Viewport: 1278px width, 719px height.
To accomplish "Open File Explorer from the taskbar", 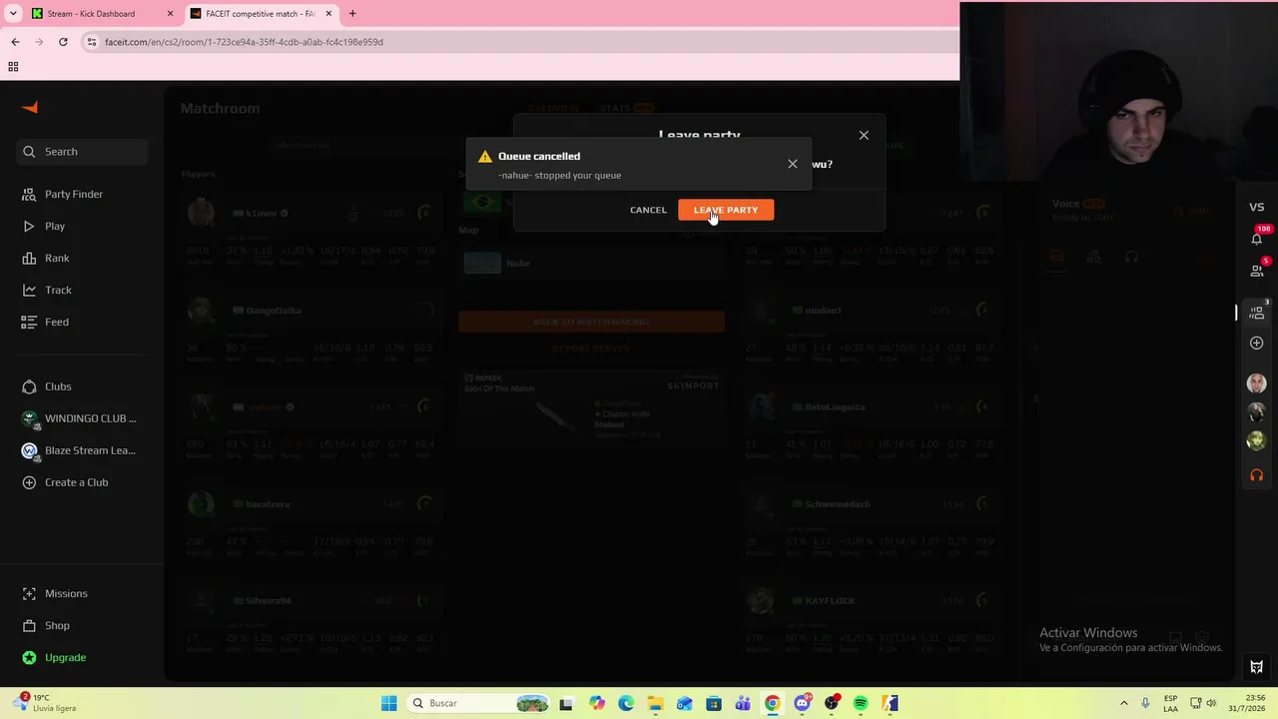I will tap(655, 703).
